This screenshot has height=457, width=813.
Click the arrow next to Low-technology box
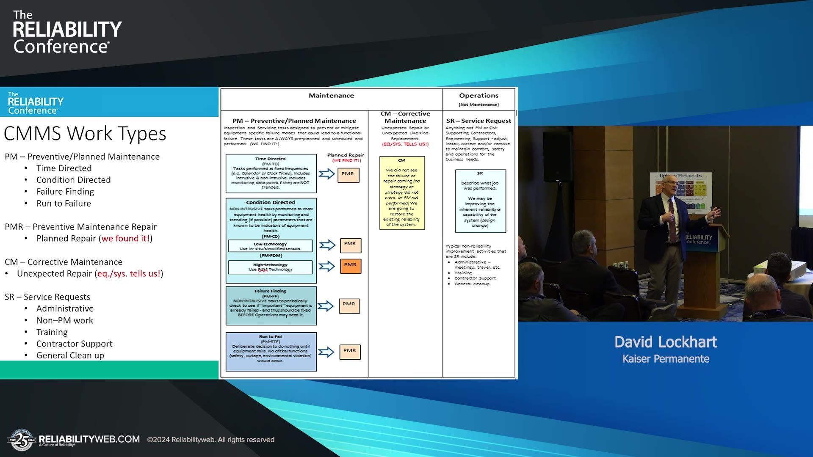(327, 245)
